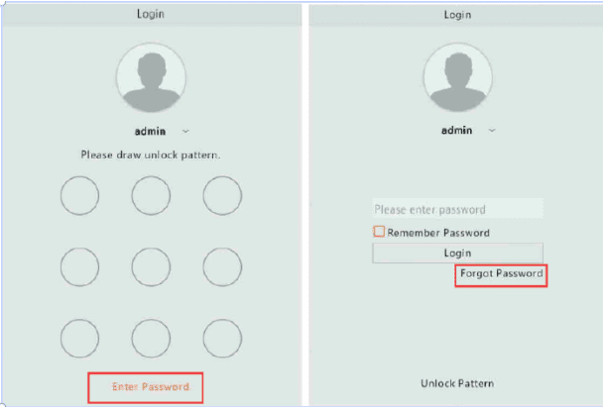Click the bottom-left unlock pattern dot
Image resolution: width=606 pixels, height=407 pixels.
click(79, 339)
